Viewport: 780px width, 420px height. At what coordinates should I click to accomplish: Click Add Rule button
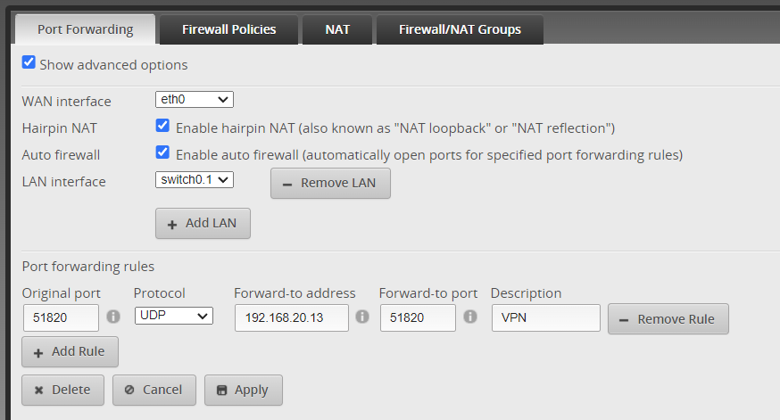click(x=70, y=351)
